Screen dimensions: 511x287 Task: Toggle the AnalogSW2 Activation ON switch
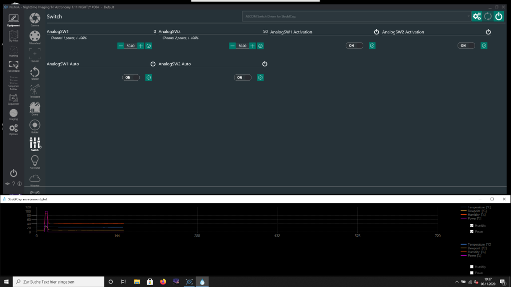(467, 45)
